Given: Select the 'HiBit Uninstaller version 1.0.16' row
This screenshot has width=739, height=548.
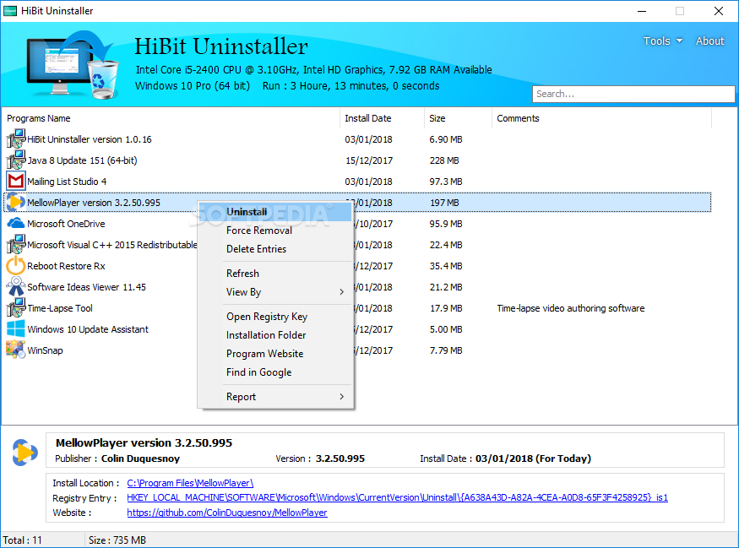Looking at the screenshot, I should 357,139.
